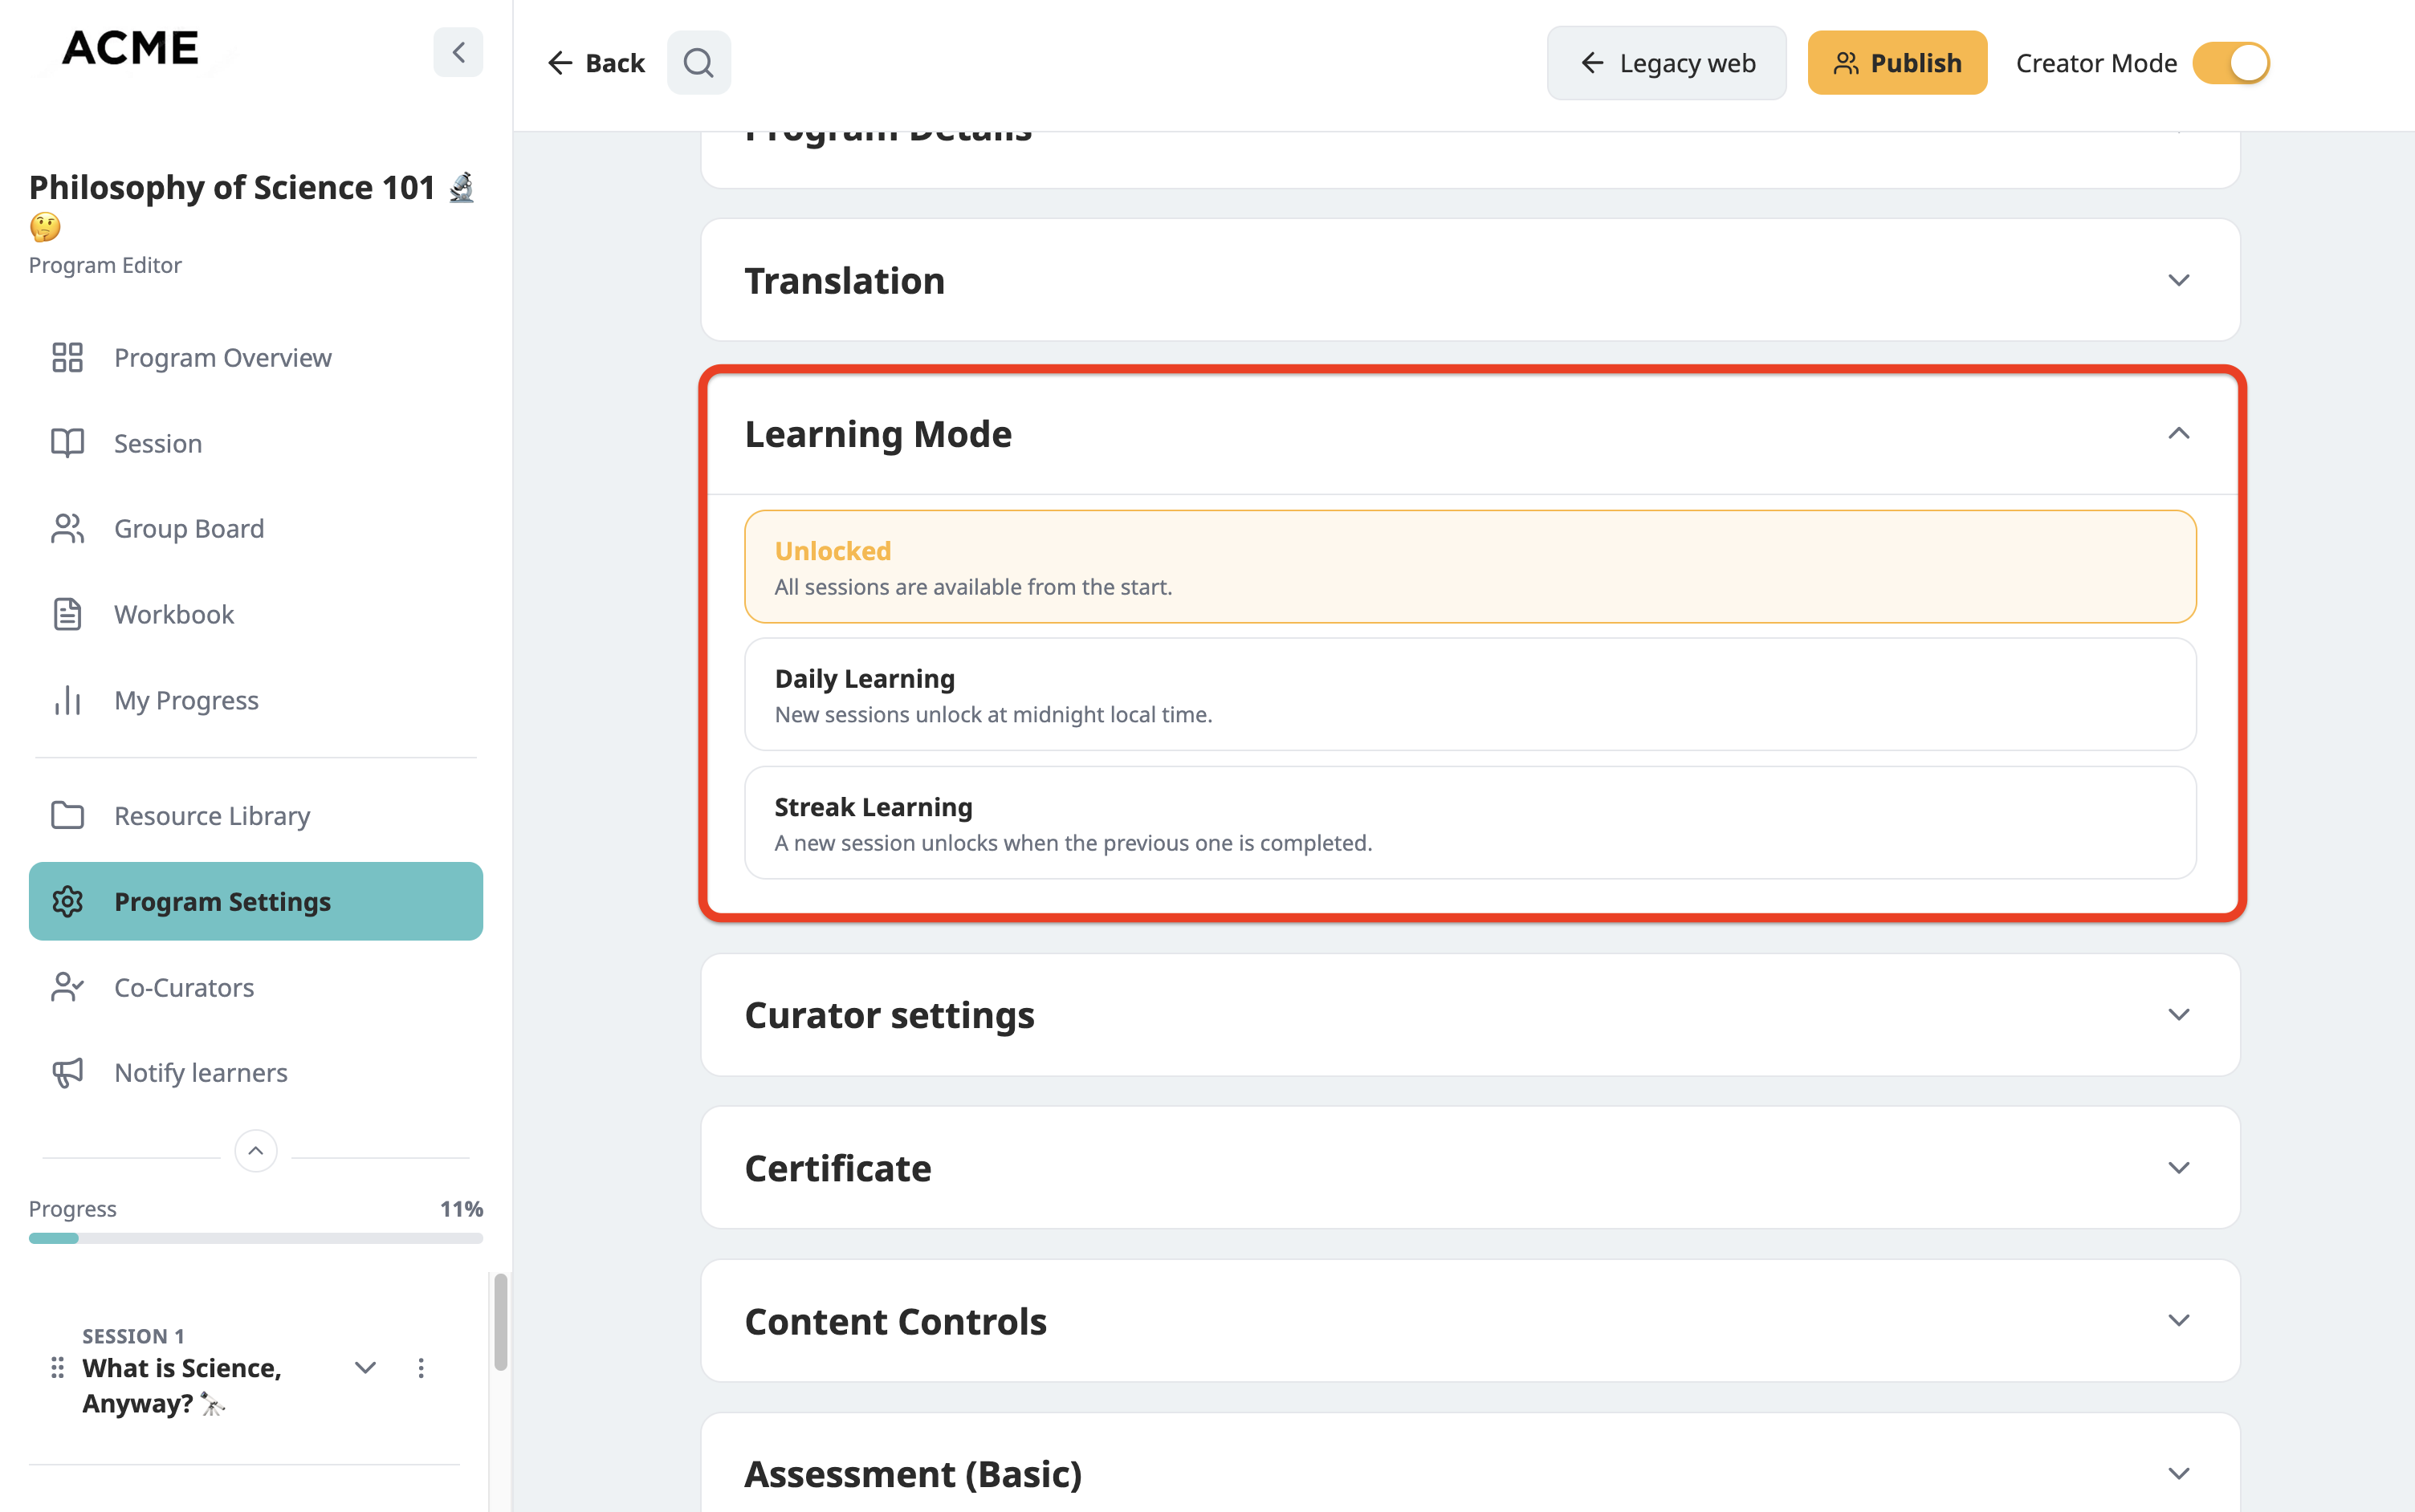Collapse the sidebar with the chevron button
Screen dimensions: 2415x1512
458,52
